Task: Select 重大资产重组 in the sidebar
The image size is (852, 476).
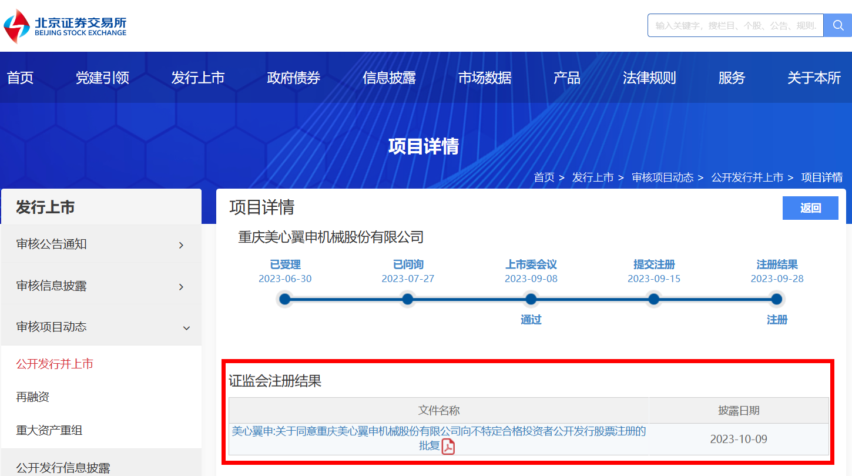Action: 49,430
